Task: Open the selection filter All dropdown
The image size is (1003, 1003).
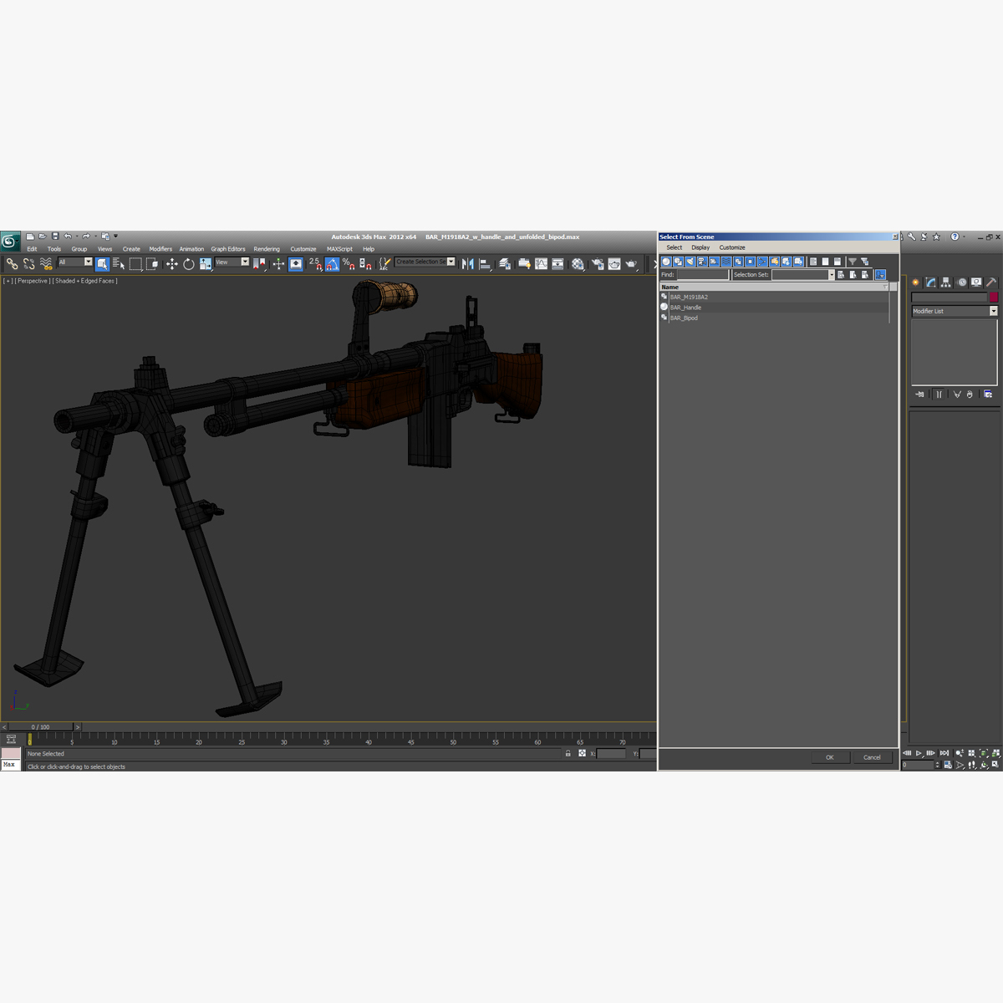Action: 89,262
